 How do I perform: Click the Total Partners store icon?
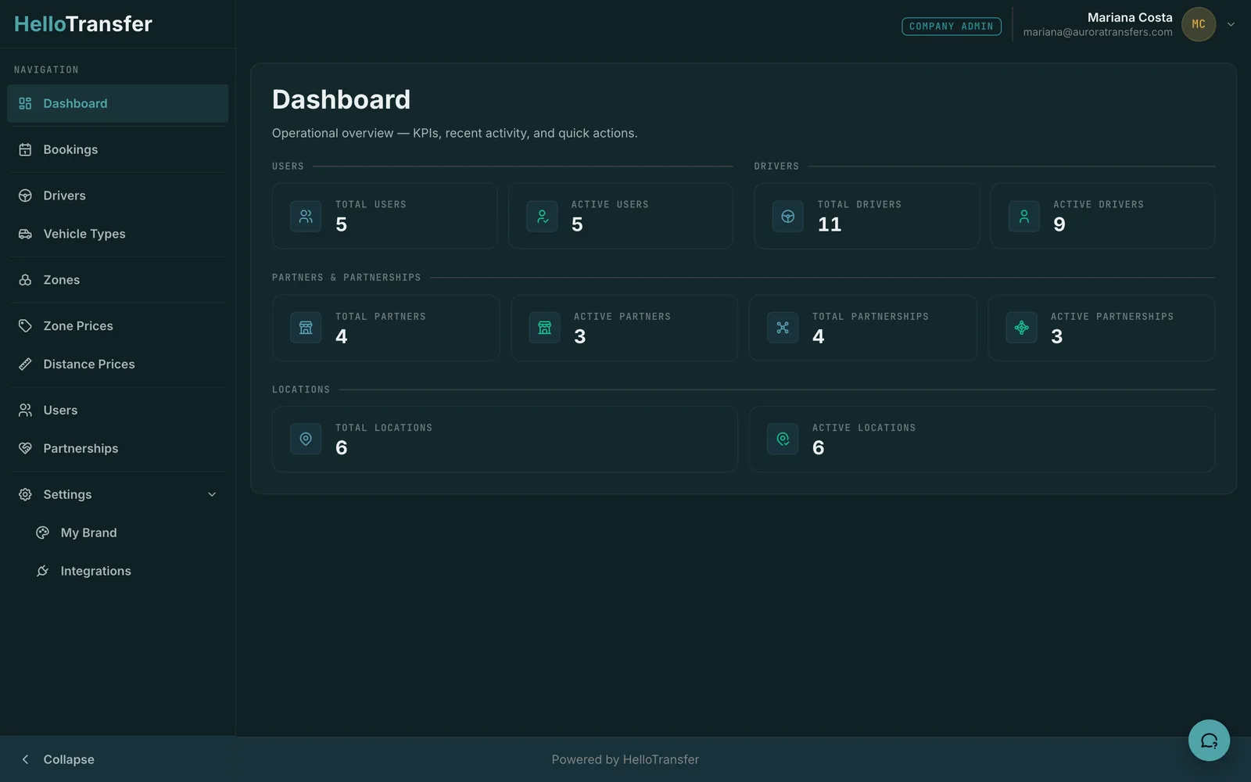(x=306, y=328)
